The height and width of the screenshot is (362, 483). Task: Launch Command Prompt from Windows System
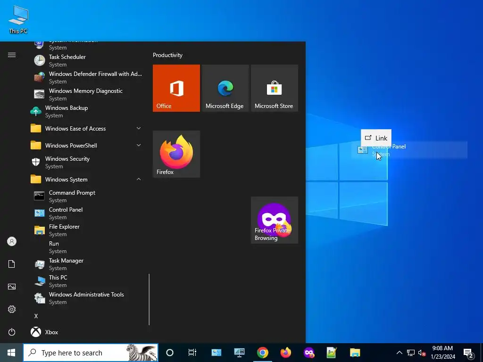(87, 196)
